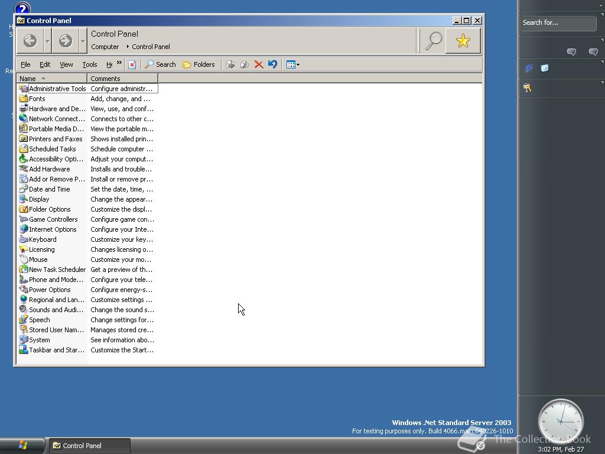This screenshot has width=605, height=454.
Task: Click Computer in the breadcrumb path
Action: coord(105,47)
